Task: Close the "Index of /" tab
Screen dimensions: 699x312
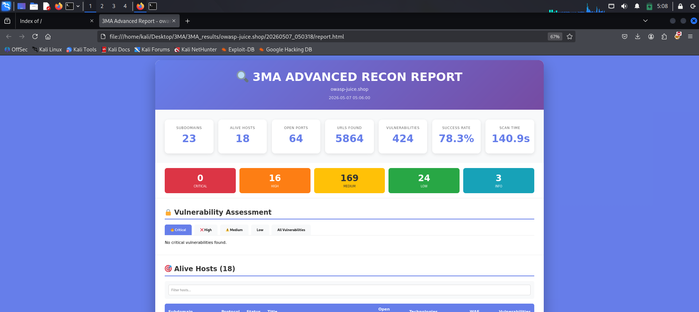Action: pyautogui.click(x=92, y=21)
